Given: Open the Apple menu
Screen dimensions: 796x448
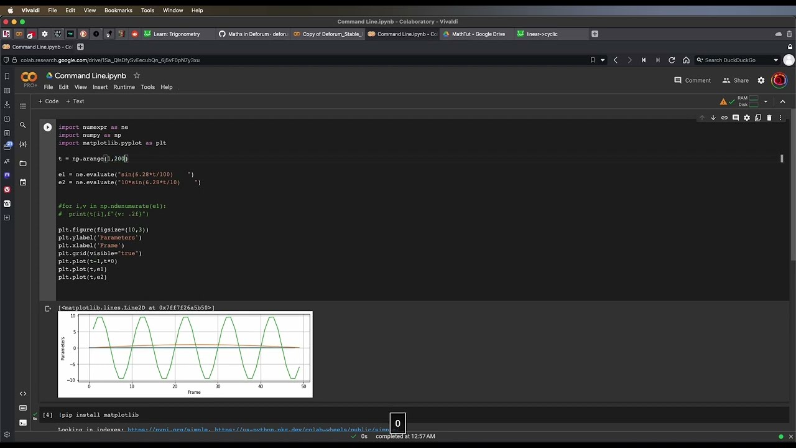Looking at the screenshot, I should 10,11.
